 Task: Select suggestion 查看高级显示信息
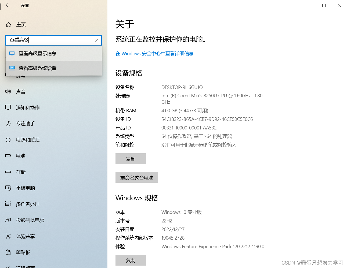[x=37, y=53]
